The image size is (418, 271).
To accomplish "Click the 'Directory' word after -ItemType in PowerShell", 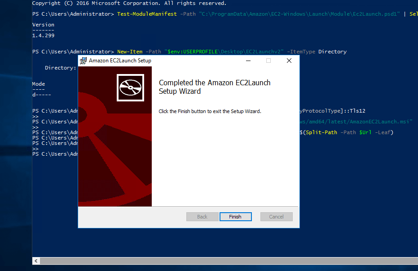I will [x=332, y=52].
